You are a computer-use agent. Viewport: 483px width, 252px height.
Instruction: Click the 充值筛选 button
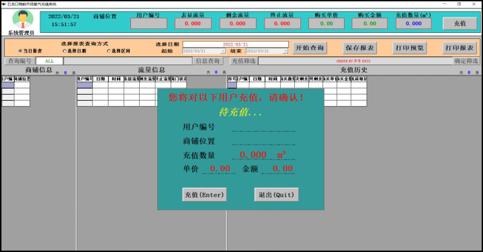244,61
